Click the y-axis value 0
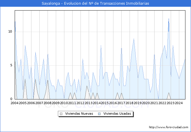The width and height of the screenshot is (191, 132). 11,99
